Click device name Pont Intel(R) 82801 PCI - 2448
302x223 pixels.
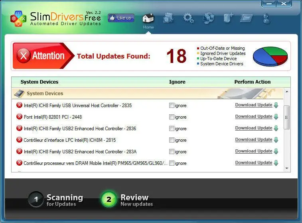point(53,117)
